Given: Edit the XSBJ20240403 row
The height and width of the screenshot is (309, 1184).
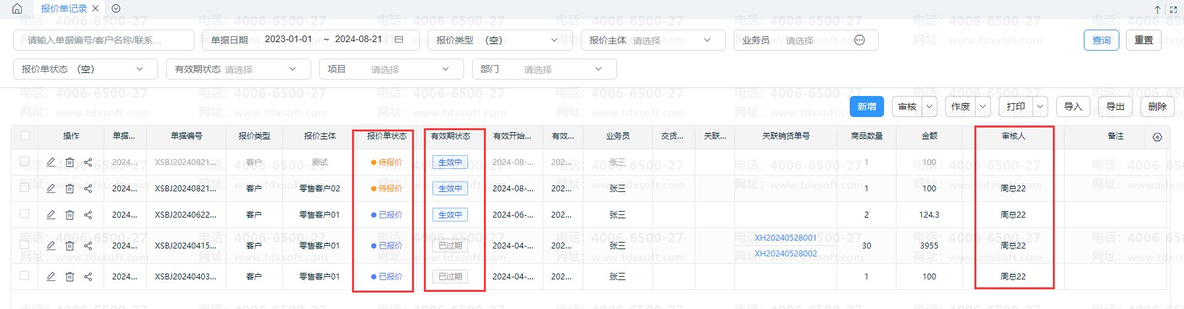Looking at the screenshot, I should pyautogui.click(x=51, y=276).
